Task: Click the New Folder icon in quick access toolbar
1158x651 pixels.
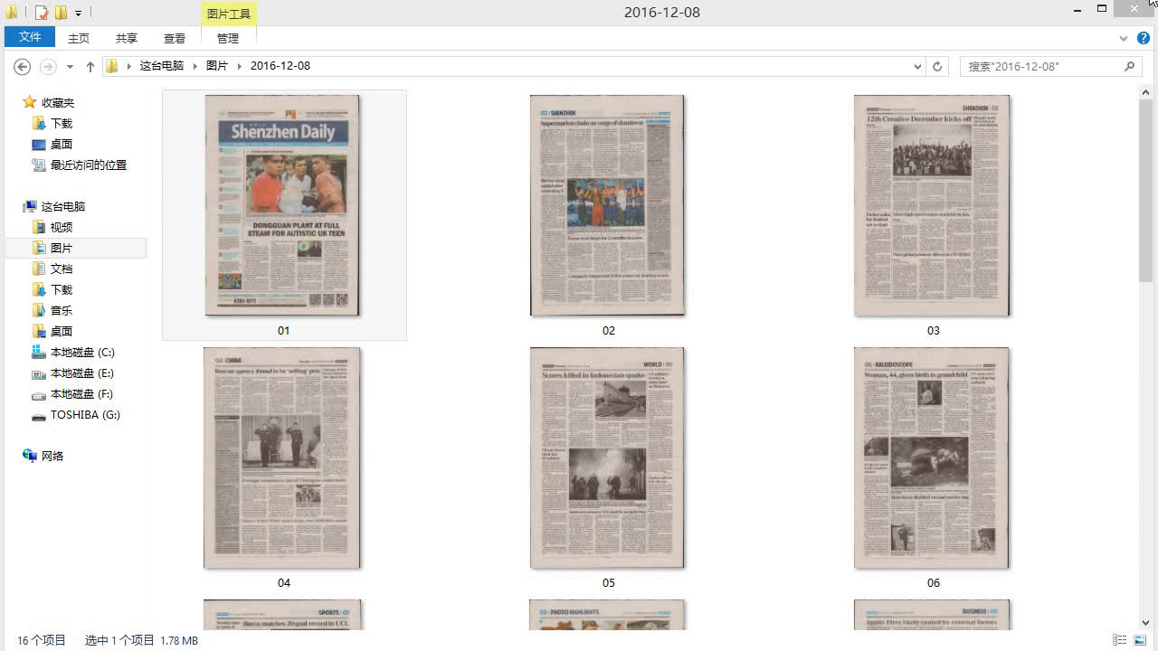Action: (61, 13)
